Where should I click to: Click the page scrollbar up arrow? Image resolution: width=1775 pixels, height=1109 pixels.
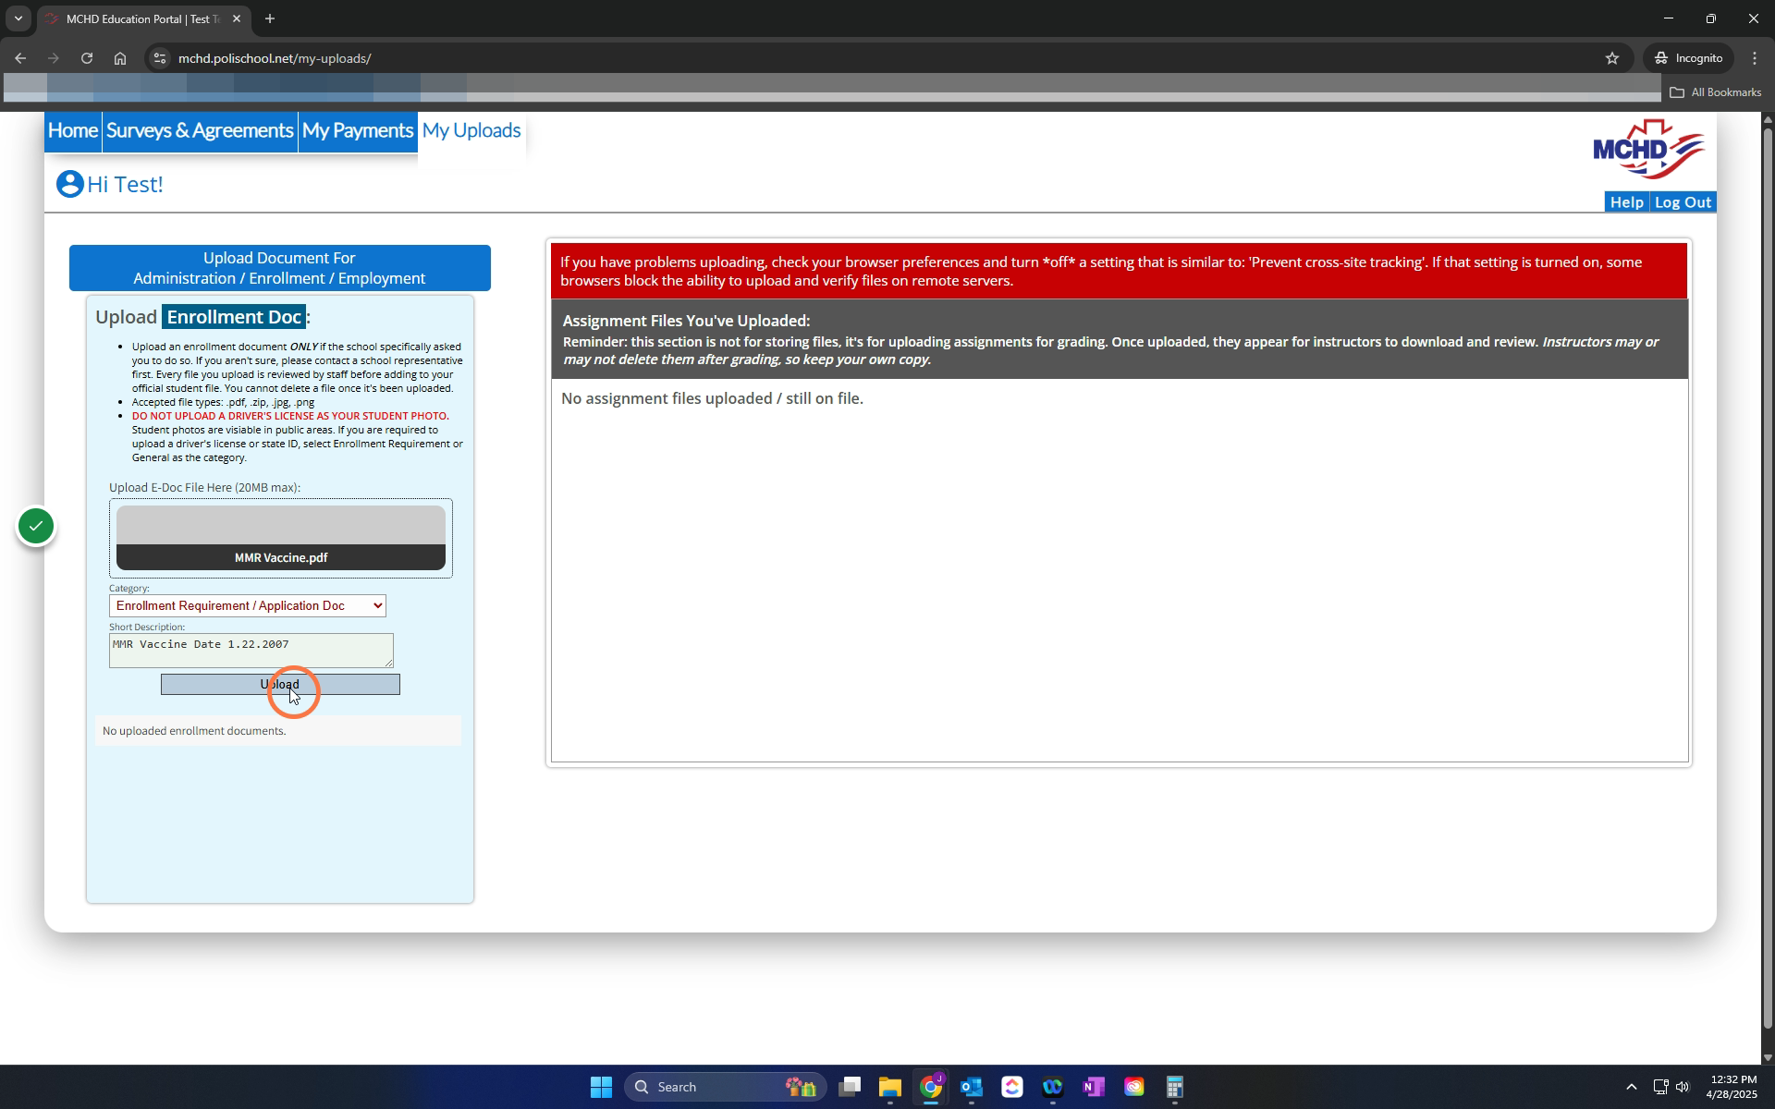point(1768,119)
